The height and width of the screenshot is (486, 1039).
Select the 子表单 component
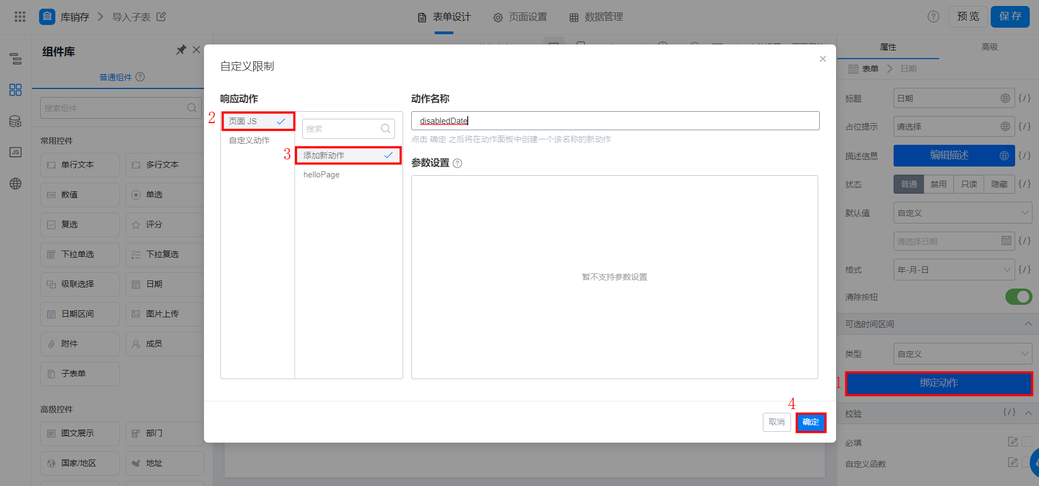tap(80, 374)
